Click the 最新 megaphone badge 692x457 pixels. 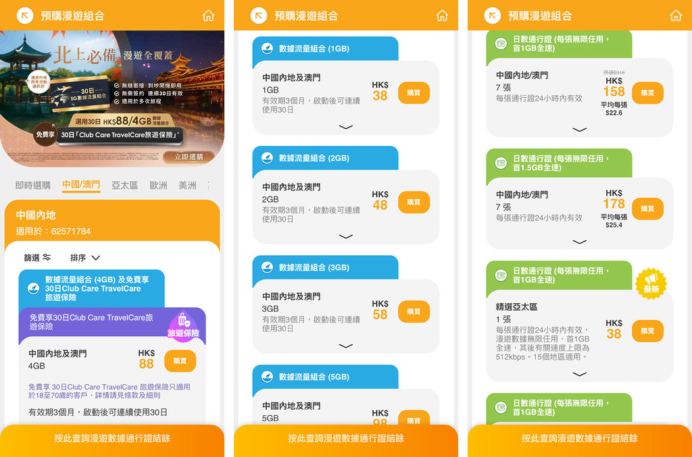point(651,284)
